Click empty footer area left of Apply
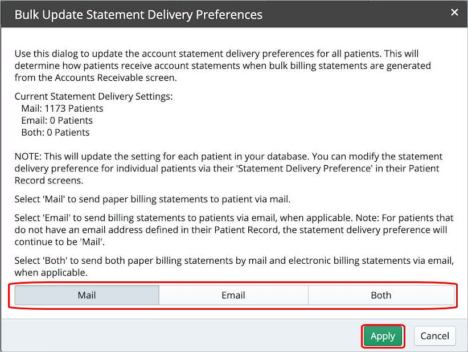 171,336
